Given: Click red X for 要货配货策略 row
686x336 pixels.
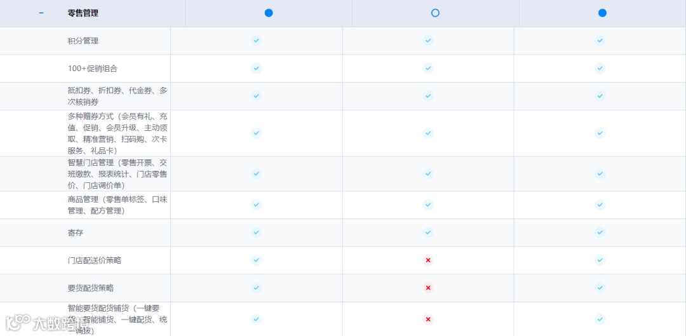Looking at the screenshot, I should (428, 288).
